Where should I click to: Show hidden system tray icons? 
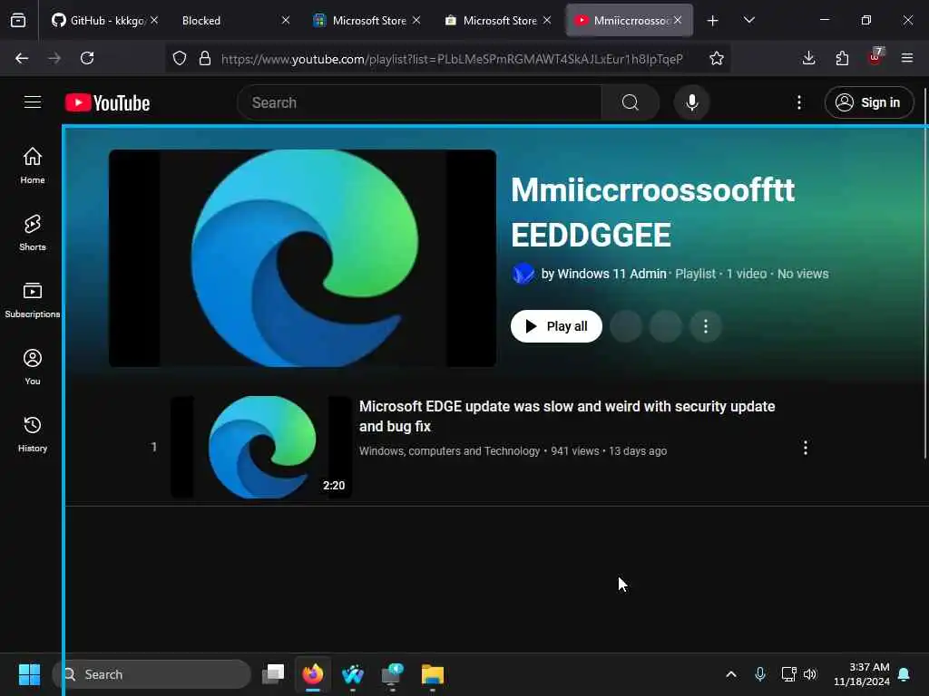(x=731, y=674)
